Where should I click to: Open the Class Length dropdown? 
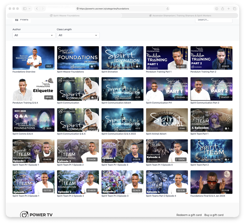[78, 35]
